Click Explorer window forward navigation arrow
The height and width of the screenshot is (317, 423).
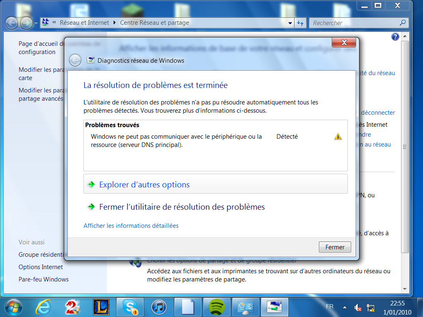pyautogui.click(x=26, y=23)
